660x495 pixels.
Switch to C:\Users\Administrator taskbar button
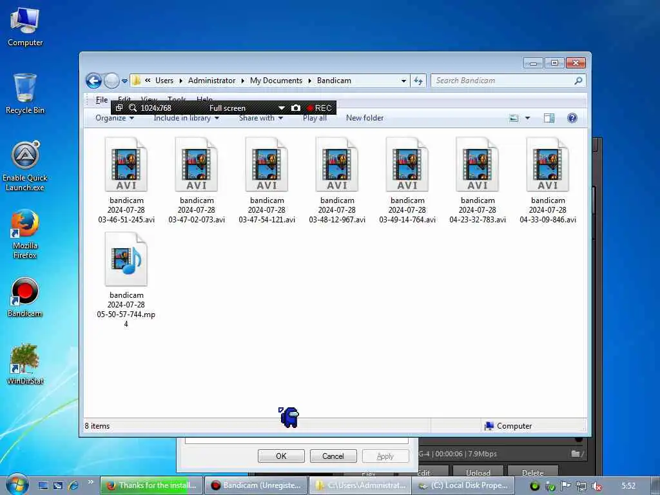[x=360, y=485]
